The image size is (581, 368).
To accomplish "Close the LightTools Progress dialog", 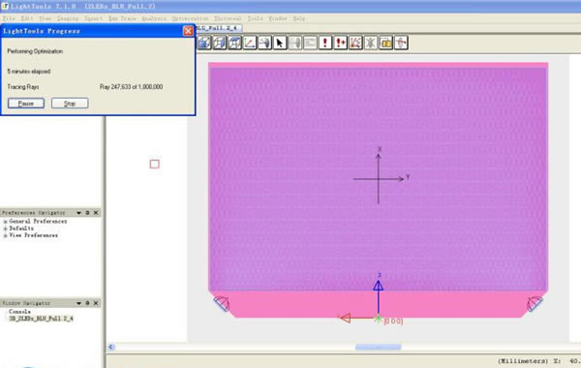I will 188,31.
